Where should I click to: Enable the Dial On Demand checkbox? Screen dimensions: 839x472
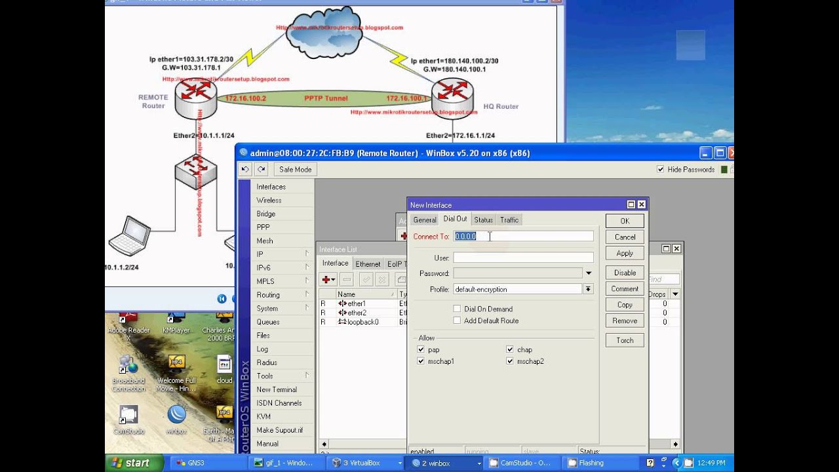(457, 309)
